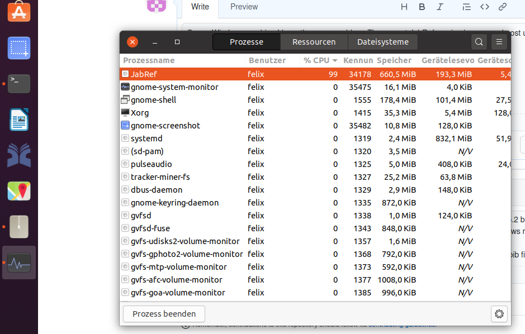525x334 pixels.
Task: Select the gvfs-gphoto2-volume-monitor process row
Action: (315, 254)
